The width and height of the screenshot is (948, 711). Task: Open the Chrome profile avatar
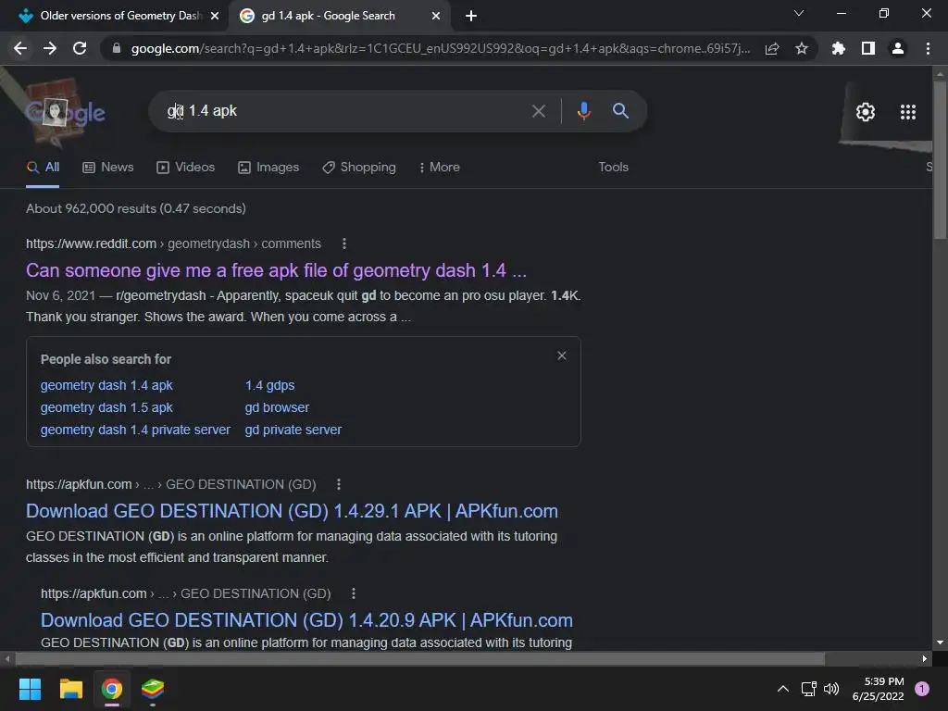898,48
